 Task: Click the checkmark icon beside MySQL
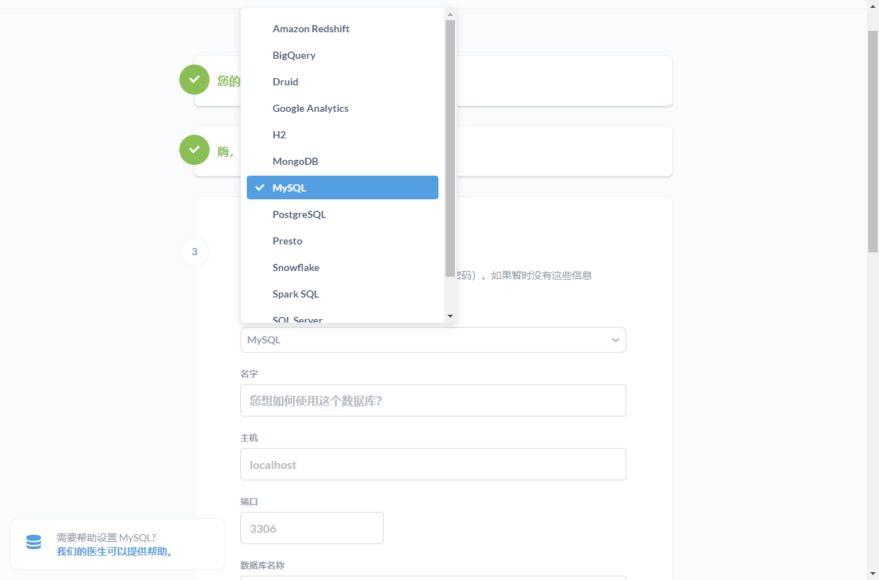pos(260,188)
